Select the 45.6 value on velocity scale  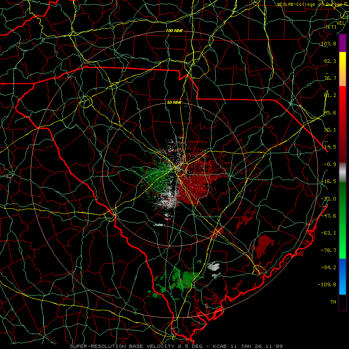pos(330,112)
